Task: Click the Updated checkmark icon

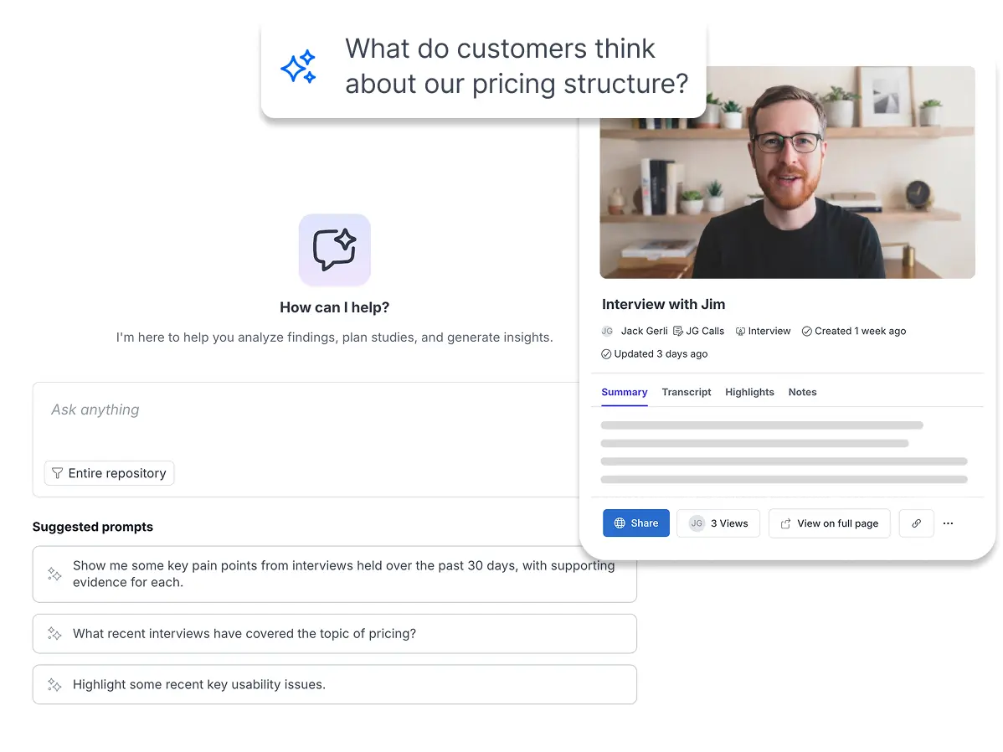Action: coord(606,354)
